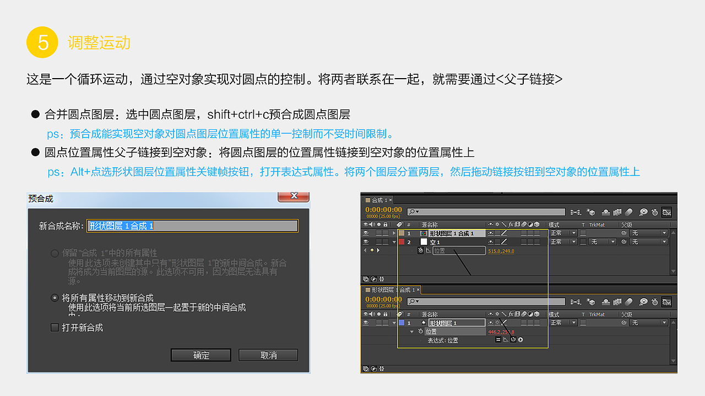Hide the 空 1 layer eye toggle

[366, 241]
